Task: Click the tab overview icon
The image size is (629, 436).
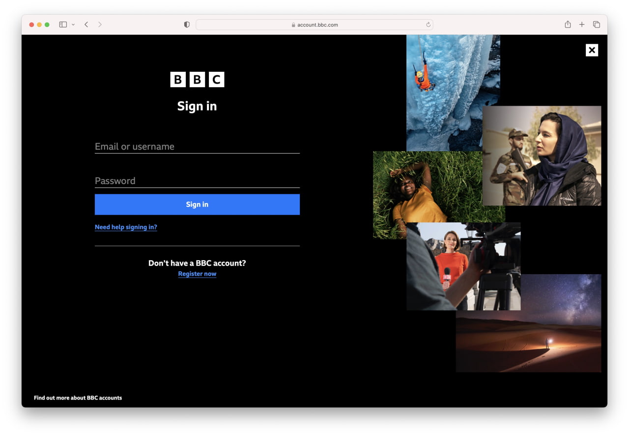Action: coord(596,24)
